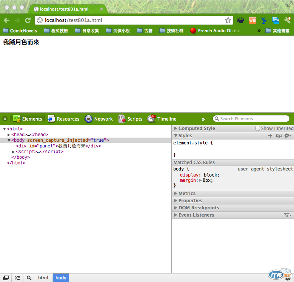The height and width of the screenshot is (282, 294).
Task: Open the blue plant extension icon
Action: (x=264, y=20)
